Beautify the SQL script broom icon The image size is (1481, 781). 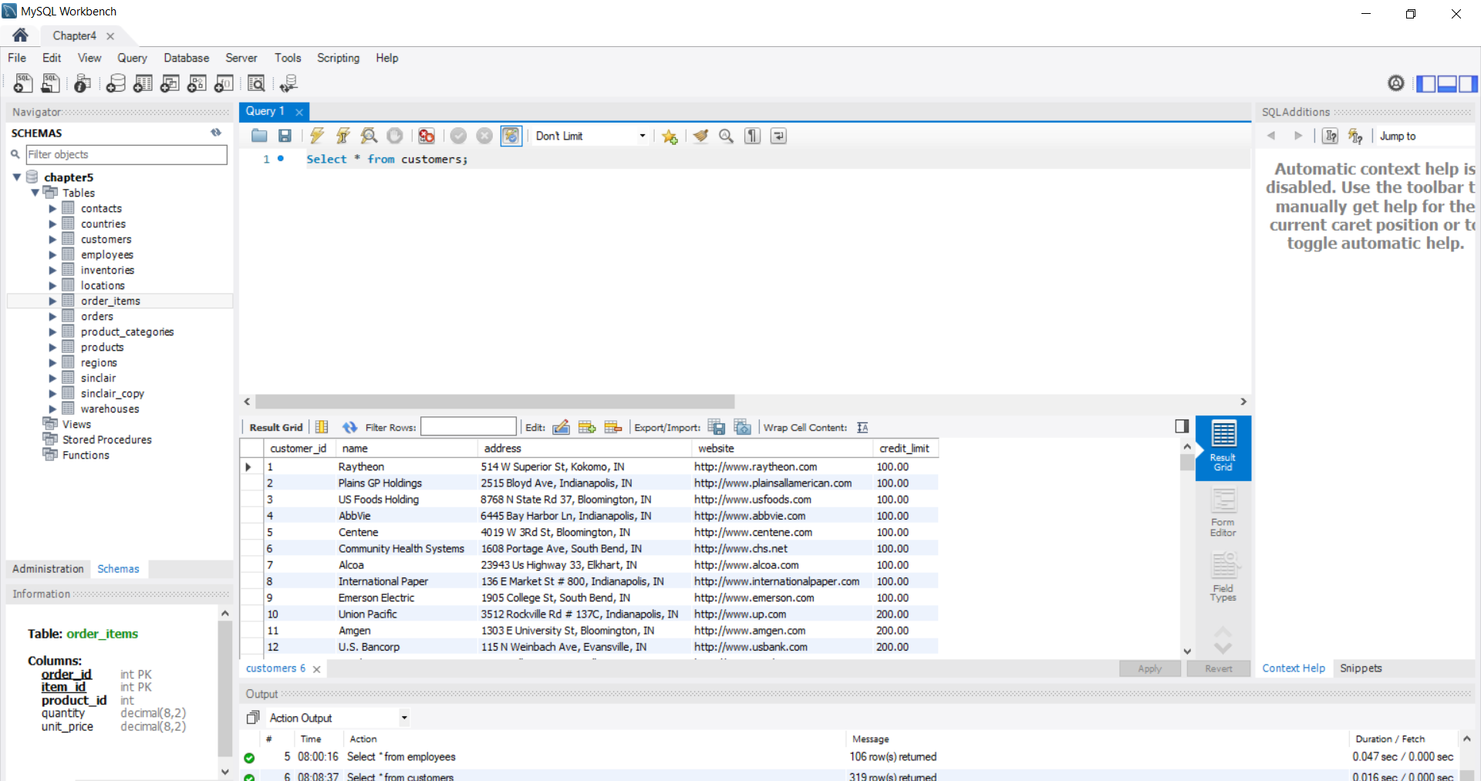pyautogui.click(x=700, y=136)
